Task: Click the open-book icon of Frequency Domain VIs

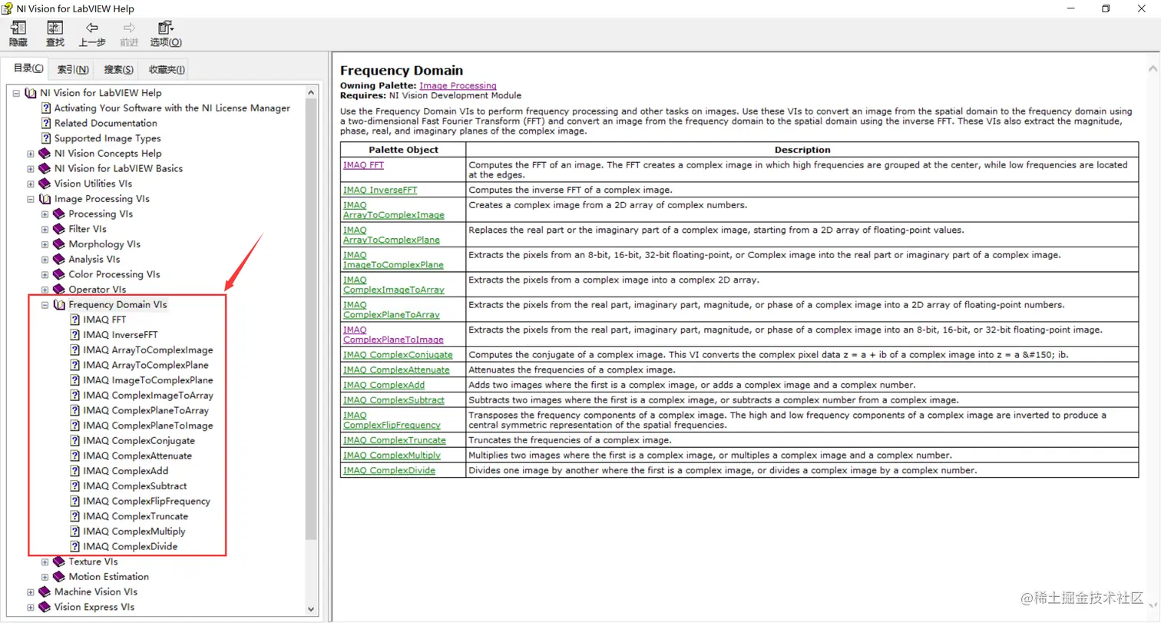Action: click(x=59, y=305)
